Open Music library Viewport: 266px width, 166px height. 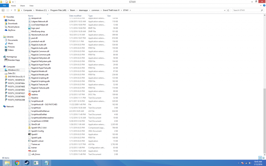click(11, 44)
